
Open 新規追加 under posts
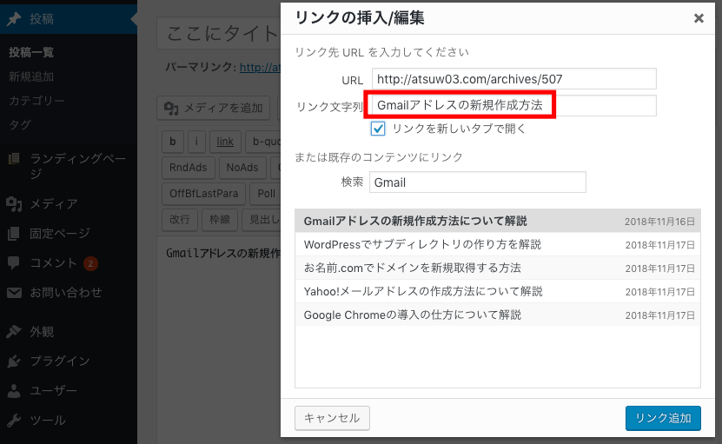pyautogui.click(x=31, y=76)
